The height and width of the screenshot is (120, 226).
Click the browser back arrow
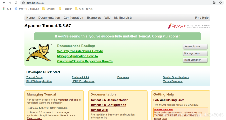4,3
